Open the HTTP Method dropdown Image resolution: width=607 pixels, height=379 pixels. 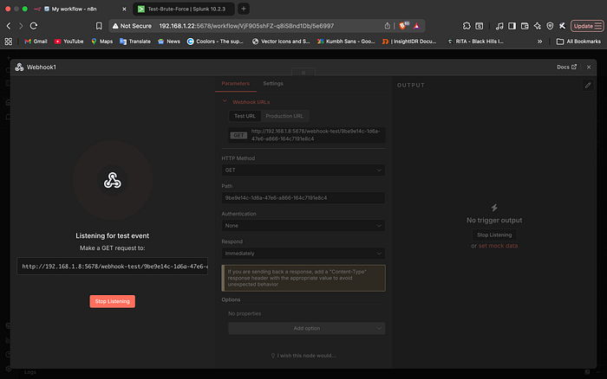pos(303,170)
